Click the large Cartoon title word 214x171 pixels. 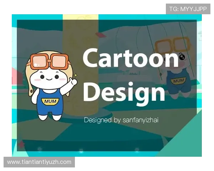tap(130, 58)
